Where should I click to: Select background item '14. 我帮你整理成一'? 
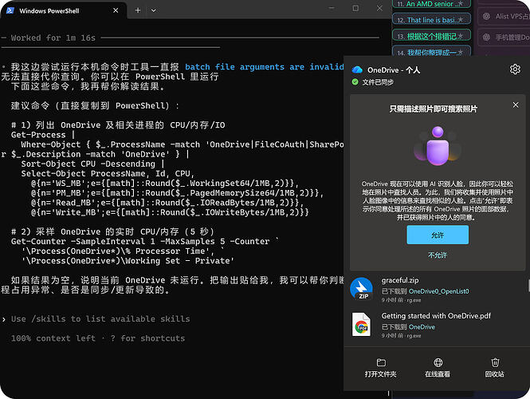click(x=432, y=52)
